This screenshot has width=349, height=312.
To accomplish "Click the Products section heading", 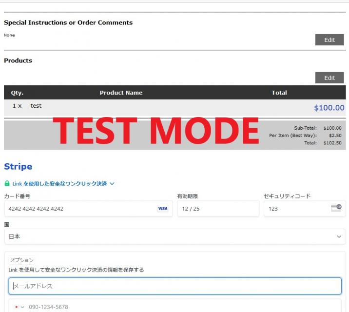I will click(18, 60).
